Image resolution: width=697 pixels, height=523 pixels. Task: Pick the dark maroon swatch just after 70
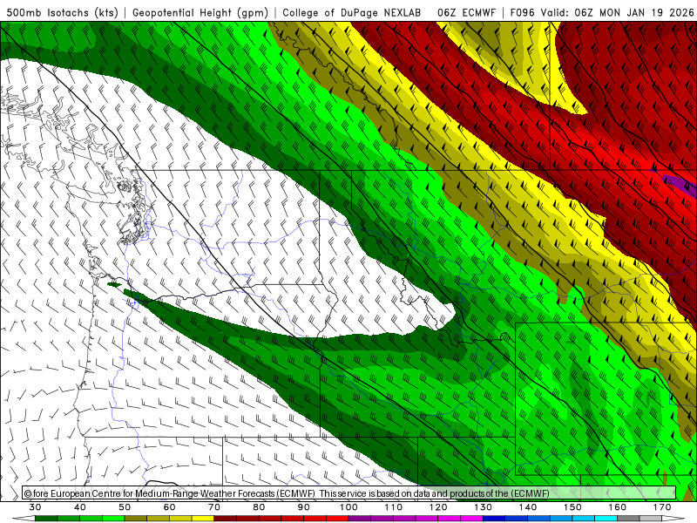point(226,519)
